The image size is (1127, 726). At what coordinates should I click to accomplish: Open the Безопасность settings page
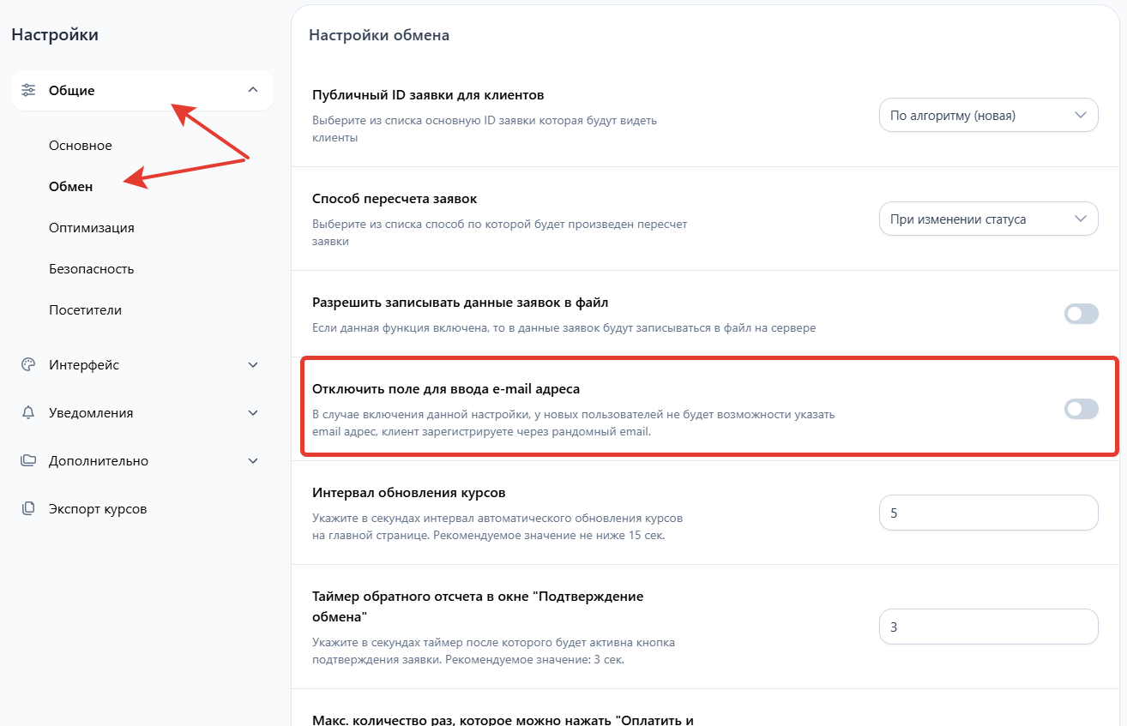[92, 268]
